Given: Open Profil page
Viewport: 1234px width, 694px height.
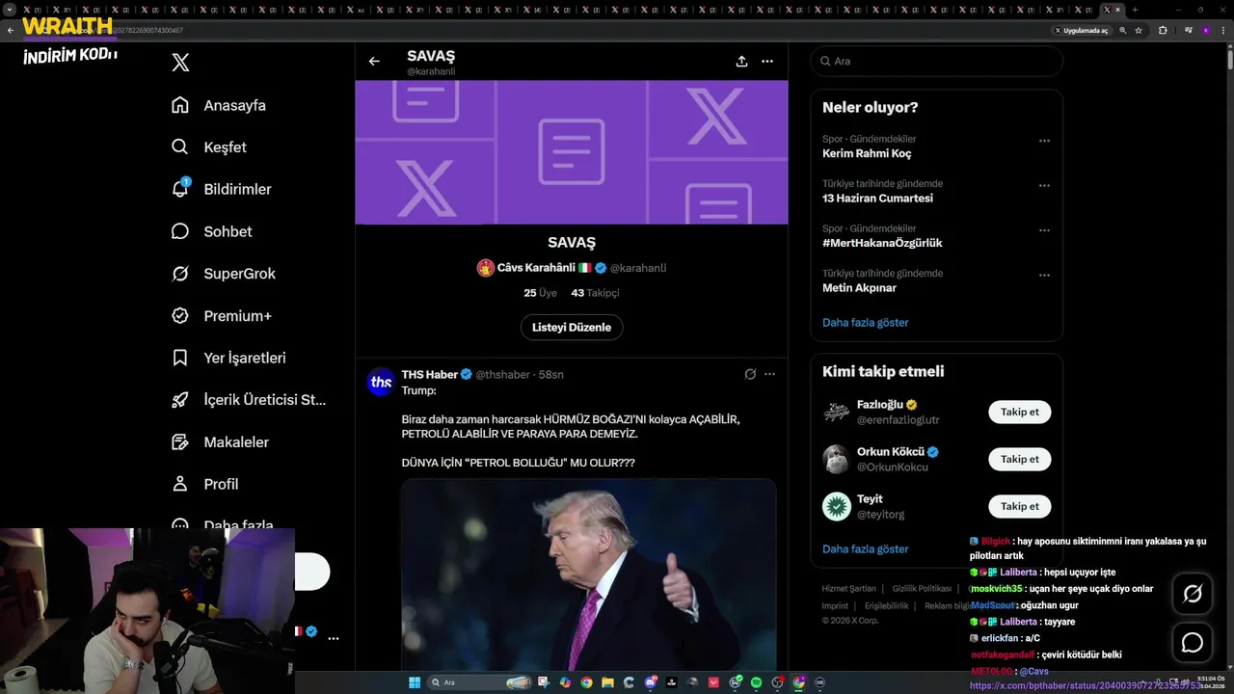Looking at the screenshot, I should (205, 484).
